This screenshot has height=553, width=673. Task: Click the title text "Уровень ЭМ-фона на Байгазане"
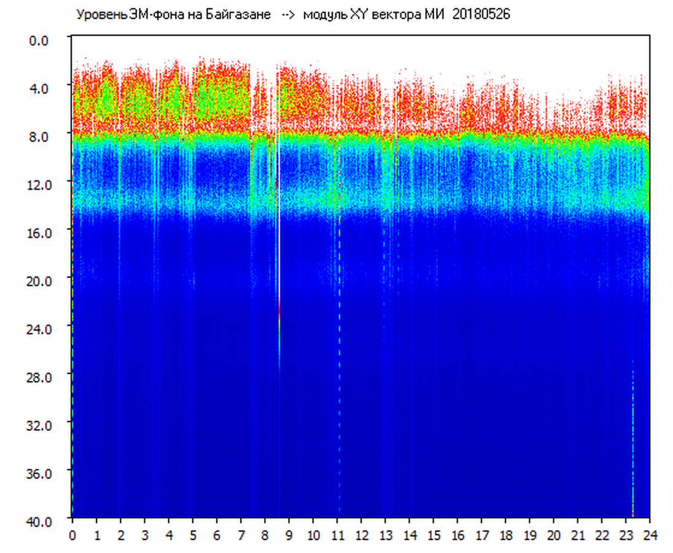[x=173, y=15]
